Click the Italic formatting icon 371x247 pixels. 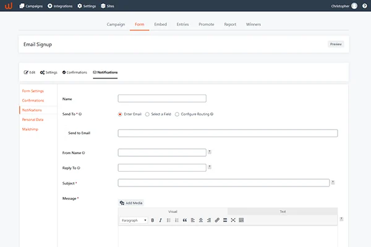point(161,220)
